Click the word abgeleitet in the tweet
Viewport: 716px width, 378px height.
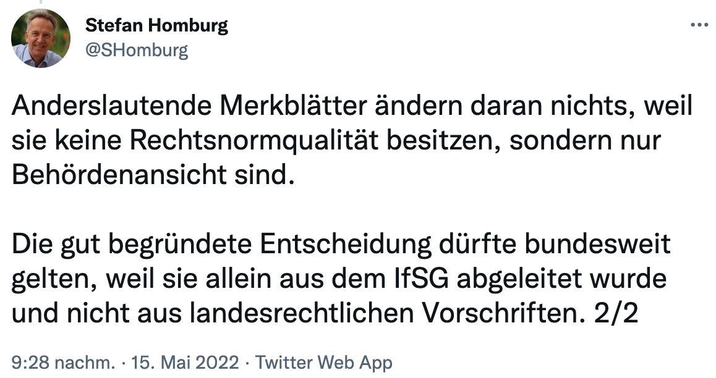point(519,279)
